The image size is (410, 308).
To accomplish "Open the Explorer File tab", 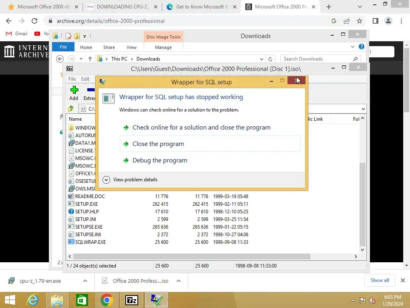I will coord(63,47).
